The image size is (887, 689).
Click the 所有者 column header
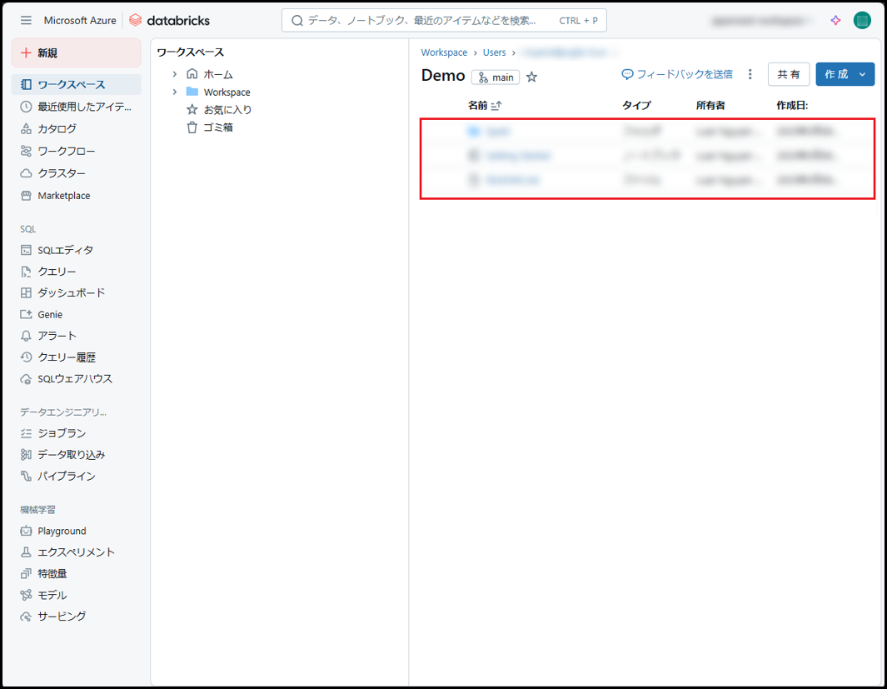point(710,105)
